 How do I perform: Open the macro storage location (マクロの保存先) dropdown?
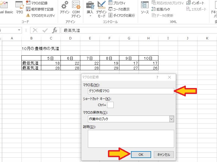171,119
